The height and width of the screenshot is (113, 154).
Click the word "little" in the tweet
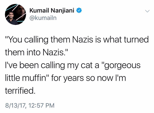13,78
